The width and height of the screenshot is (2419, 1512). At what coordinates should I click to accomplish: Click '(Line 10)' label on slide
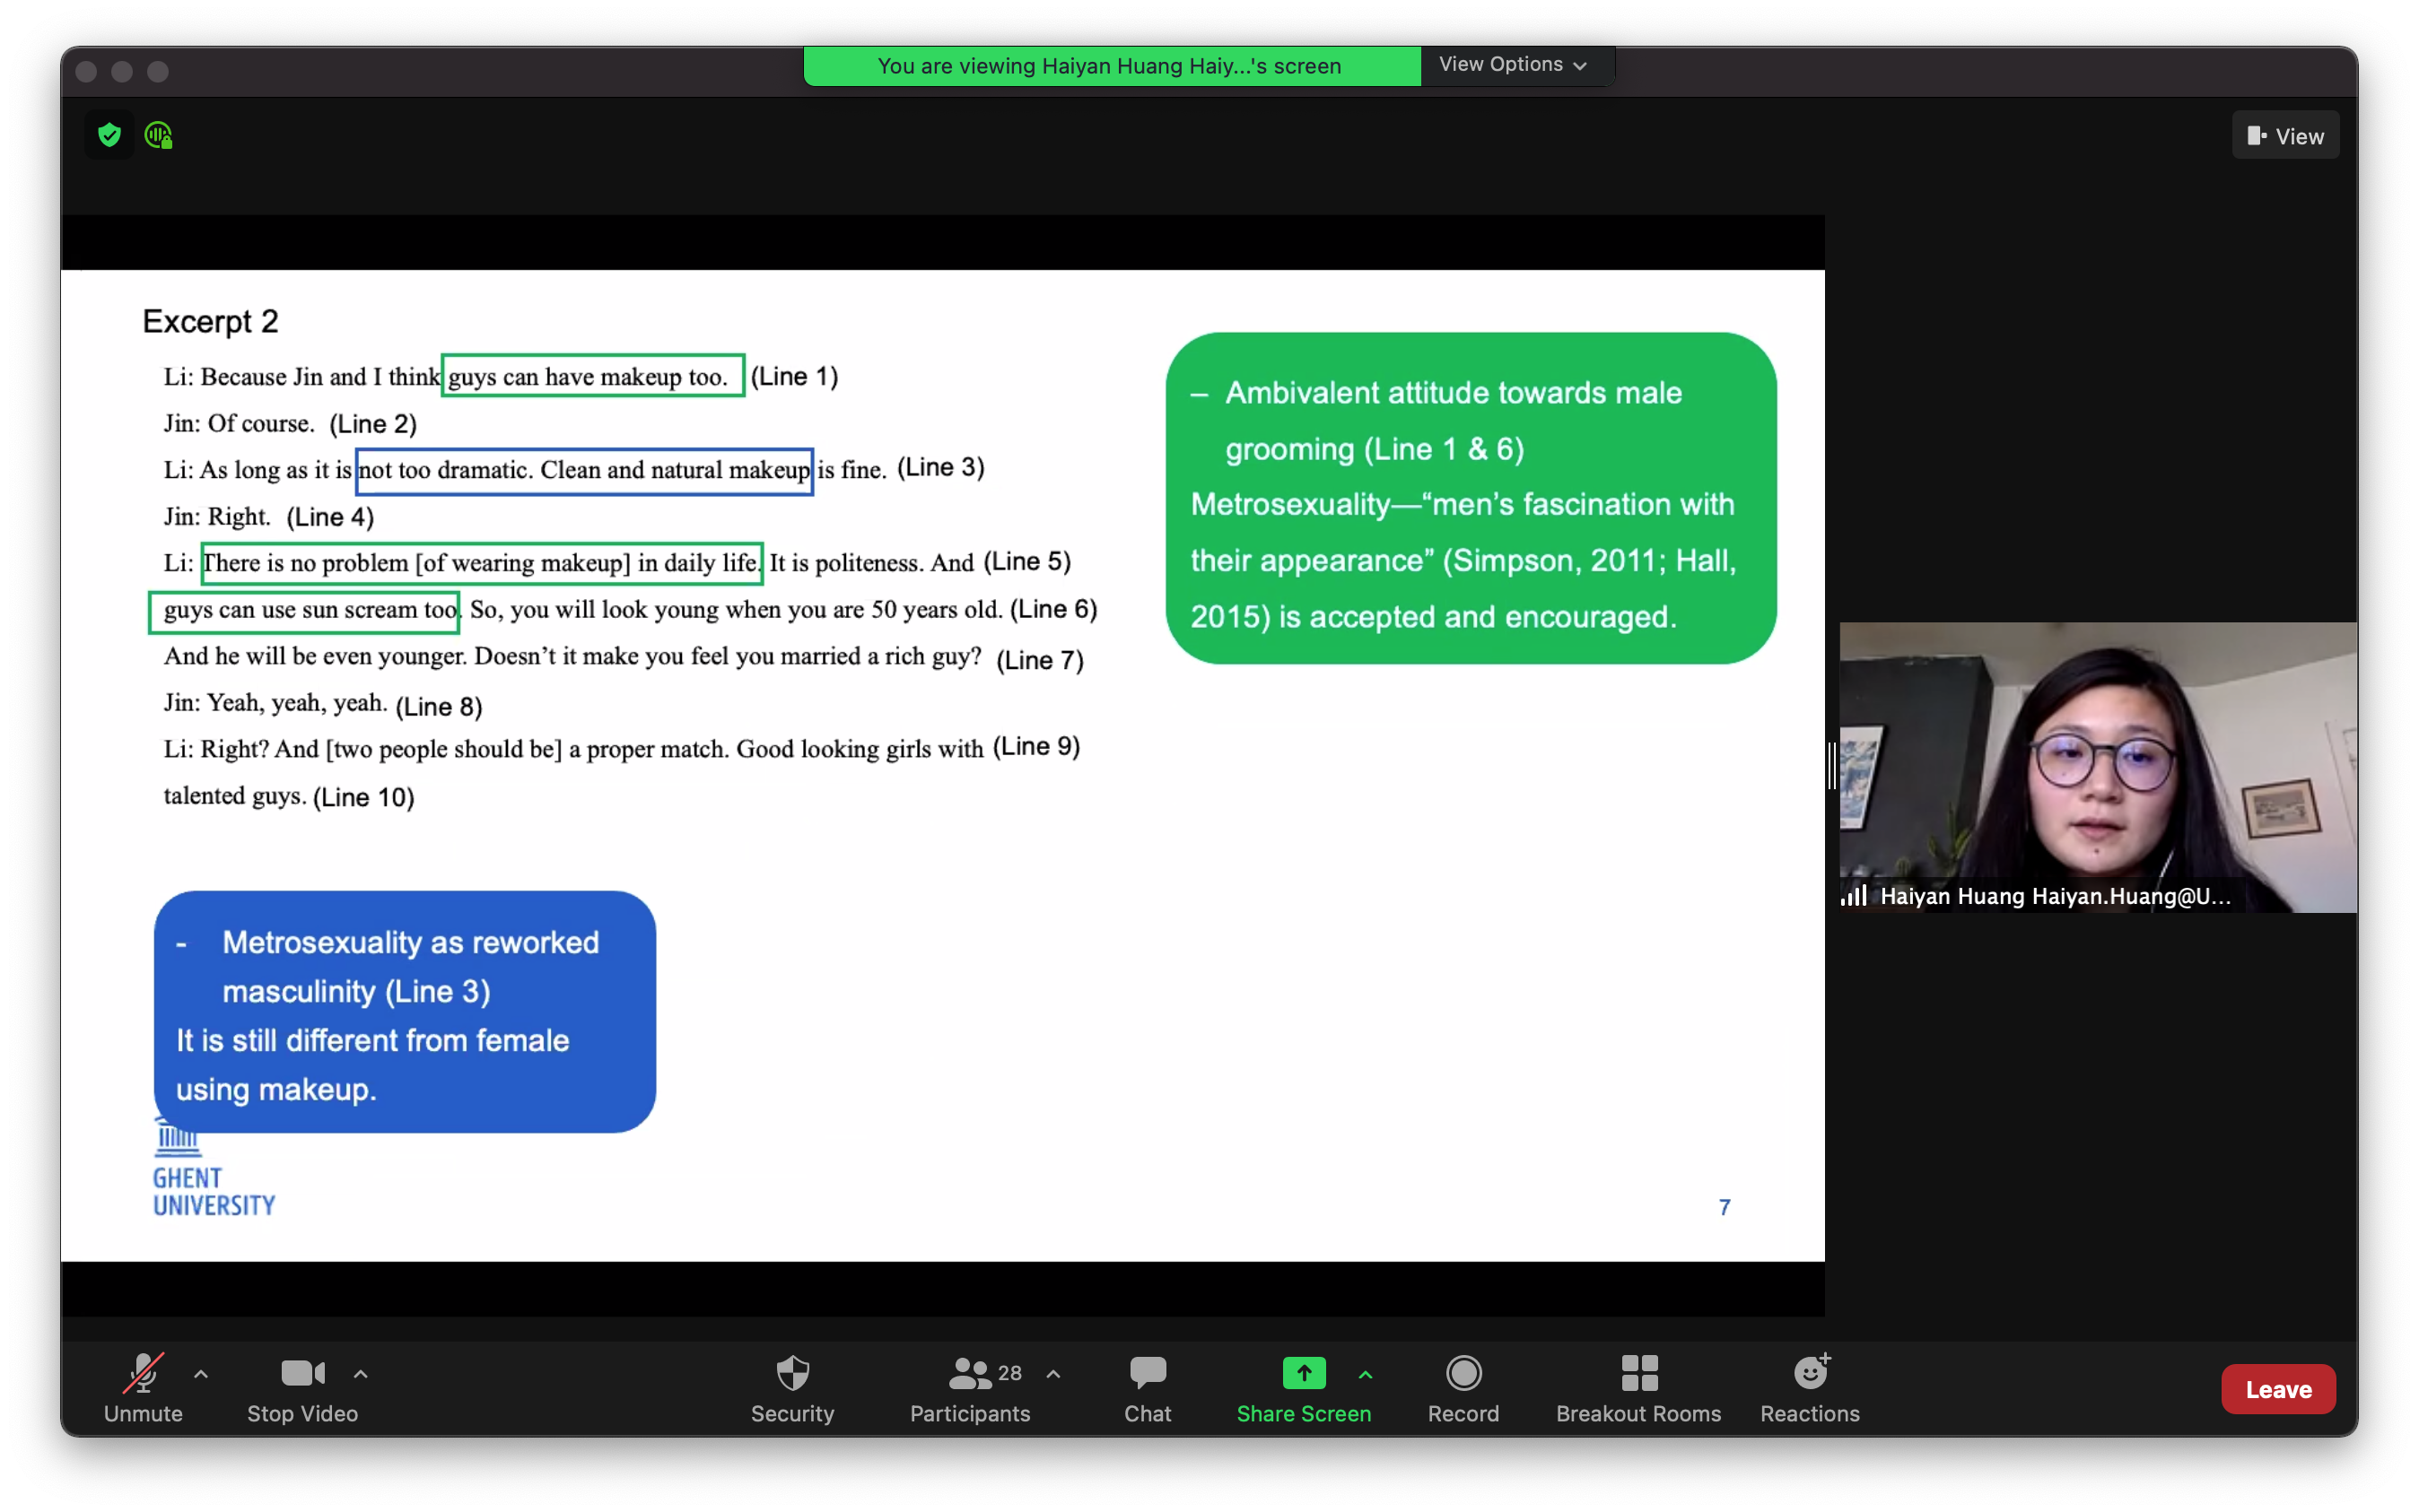click(363, 797)
